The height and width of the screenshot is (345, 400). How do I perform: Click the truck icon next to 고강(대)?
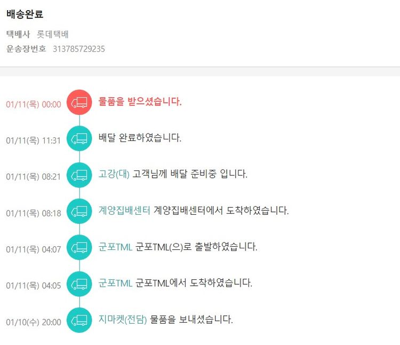[x=79, y=175]
